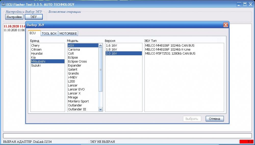Select Mirage model

[83, 97]
